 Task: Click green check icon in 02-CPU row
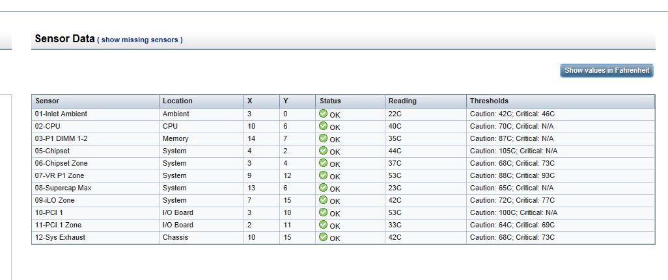point(323,126)
